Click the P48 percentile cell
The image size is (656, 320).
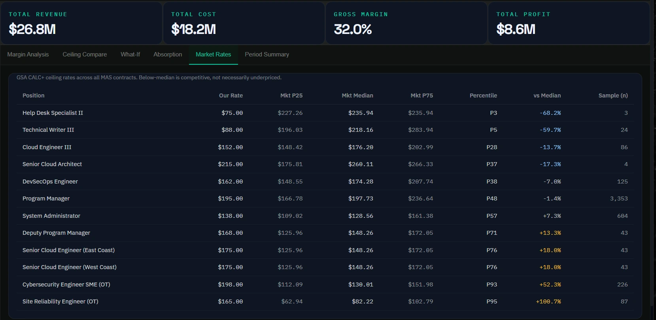492,198
